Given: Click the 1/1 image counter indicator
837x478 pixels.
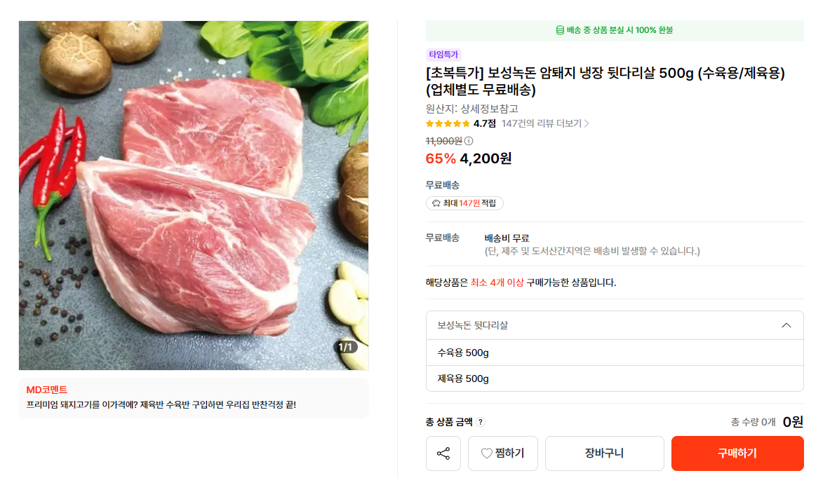Looking at the screenshot, I should tap(345, 348).
